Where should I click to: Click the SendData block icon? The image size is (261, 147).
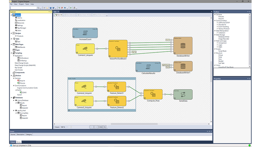pos(183,95)
